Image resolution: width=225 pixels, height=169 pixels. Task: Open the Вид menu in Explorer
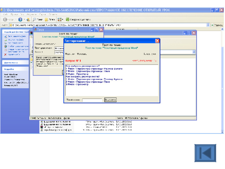(22, 14)
